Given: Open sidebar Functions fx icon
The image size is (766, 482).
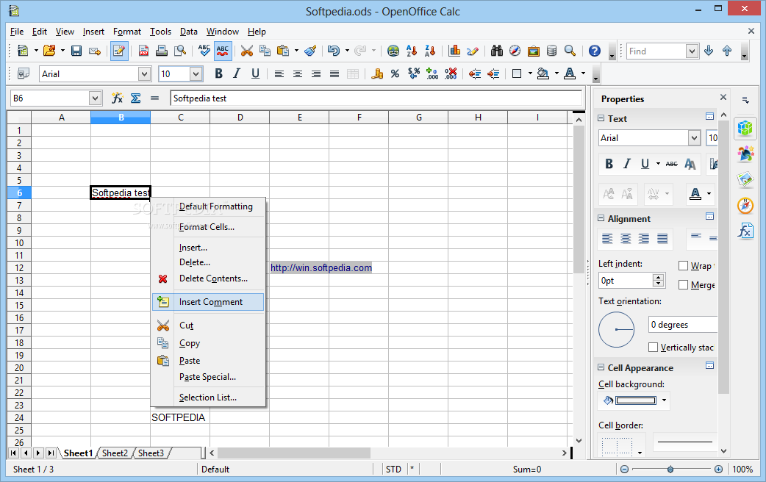Looking at the screenshot, I should [x=745, y=231].
